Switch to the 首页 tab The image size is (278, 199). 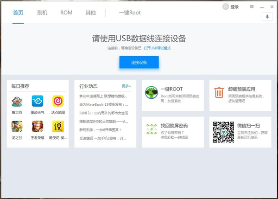click(x=18, y=13)
